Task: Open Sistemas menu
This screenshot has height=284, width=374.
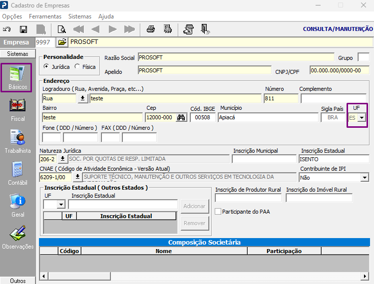Action: [80, 16]
